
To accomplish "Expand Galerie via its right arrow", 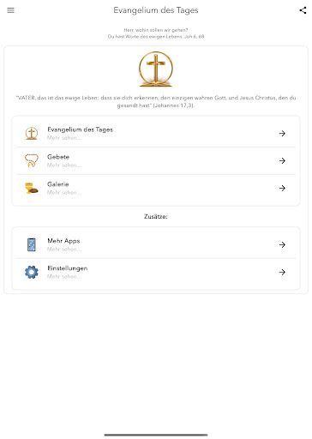I will (282, 188).
